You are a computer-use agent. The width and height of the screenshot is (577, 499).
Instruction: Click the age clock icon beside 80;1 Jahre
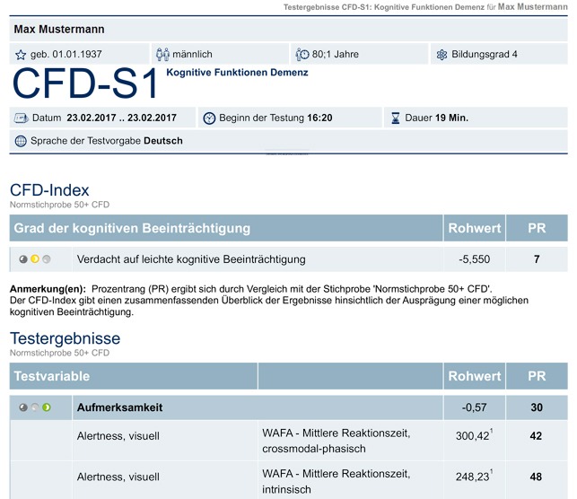[x=302, y=55]
